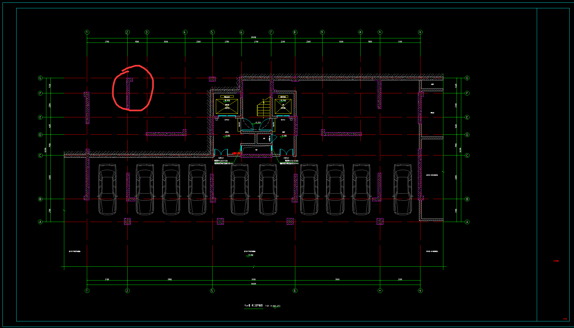The height and width of the screenshot is (328, 574).
Task: Click the bottom overall dimension 30600
Action: click(253, 284)
